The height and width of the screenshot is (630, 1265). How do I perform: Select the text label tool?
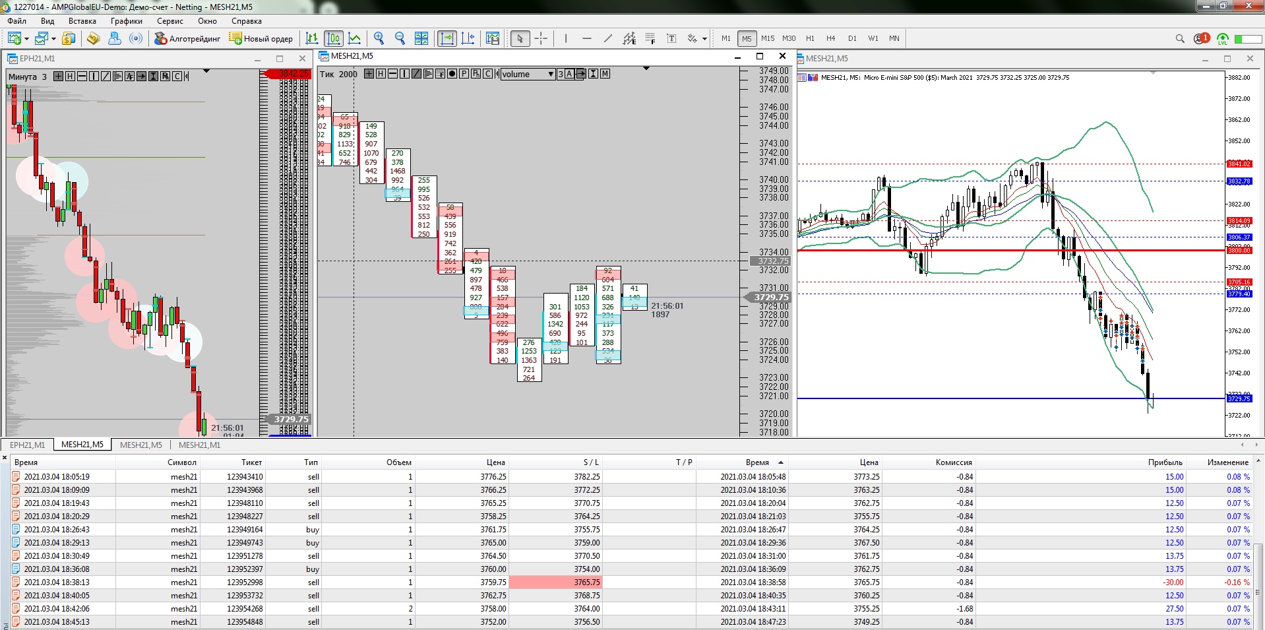pos(671,38)
